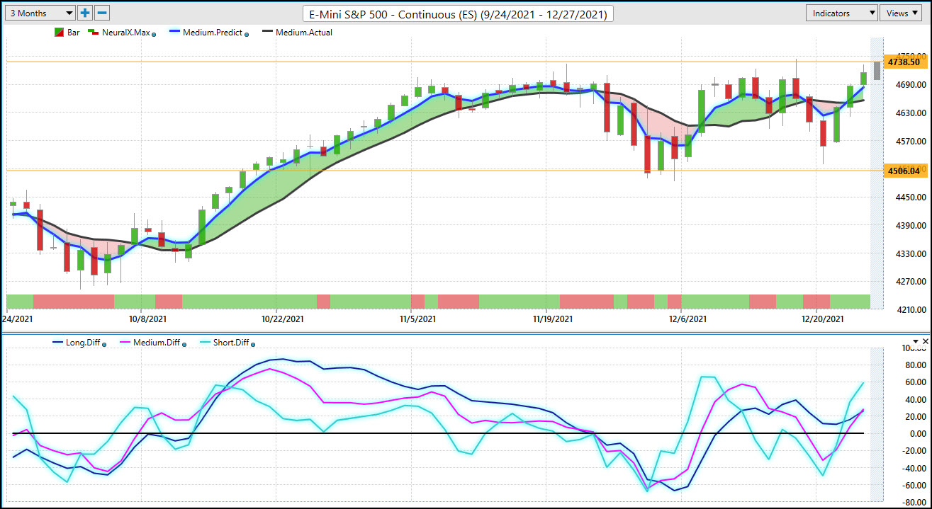Zoom out with the minus button
The width and height of the screenshot is (932, 509).
[x=102, y=13]
